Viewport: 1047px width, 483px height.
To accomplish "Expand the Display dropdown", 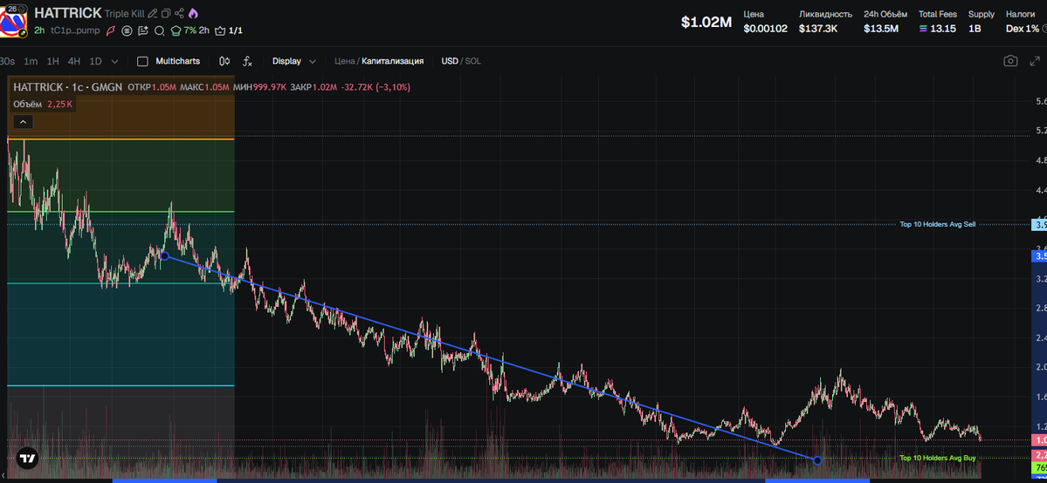I will pyautogui.click(x=293, y=61).
